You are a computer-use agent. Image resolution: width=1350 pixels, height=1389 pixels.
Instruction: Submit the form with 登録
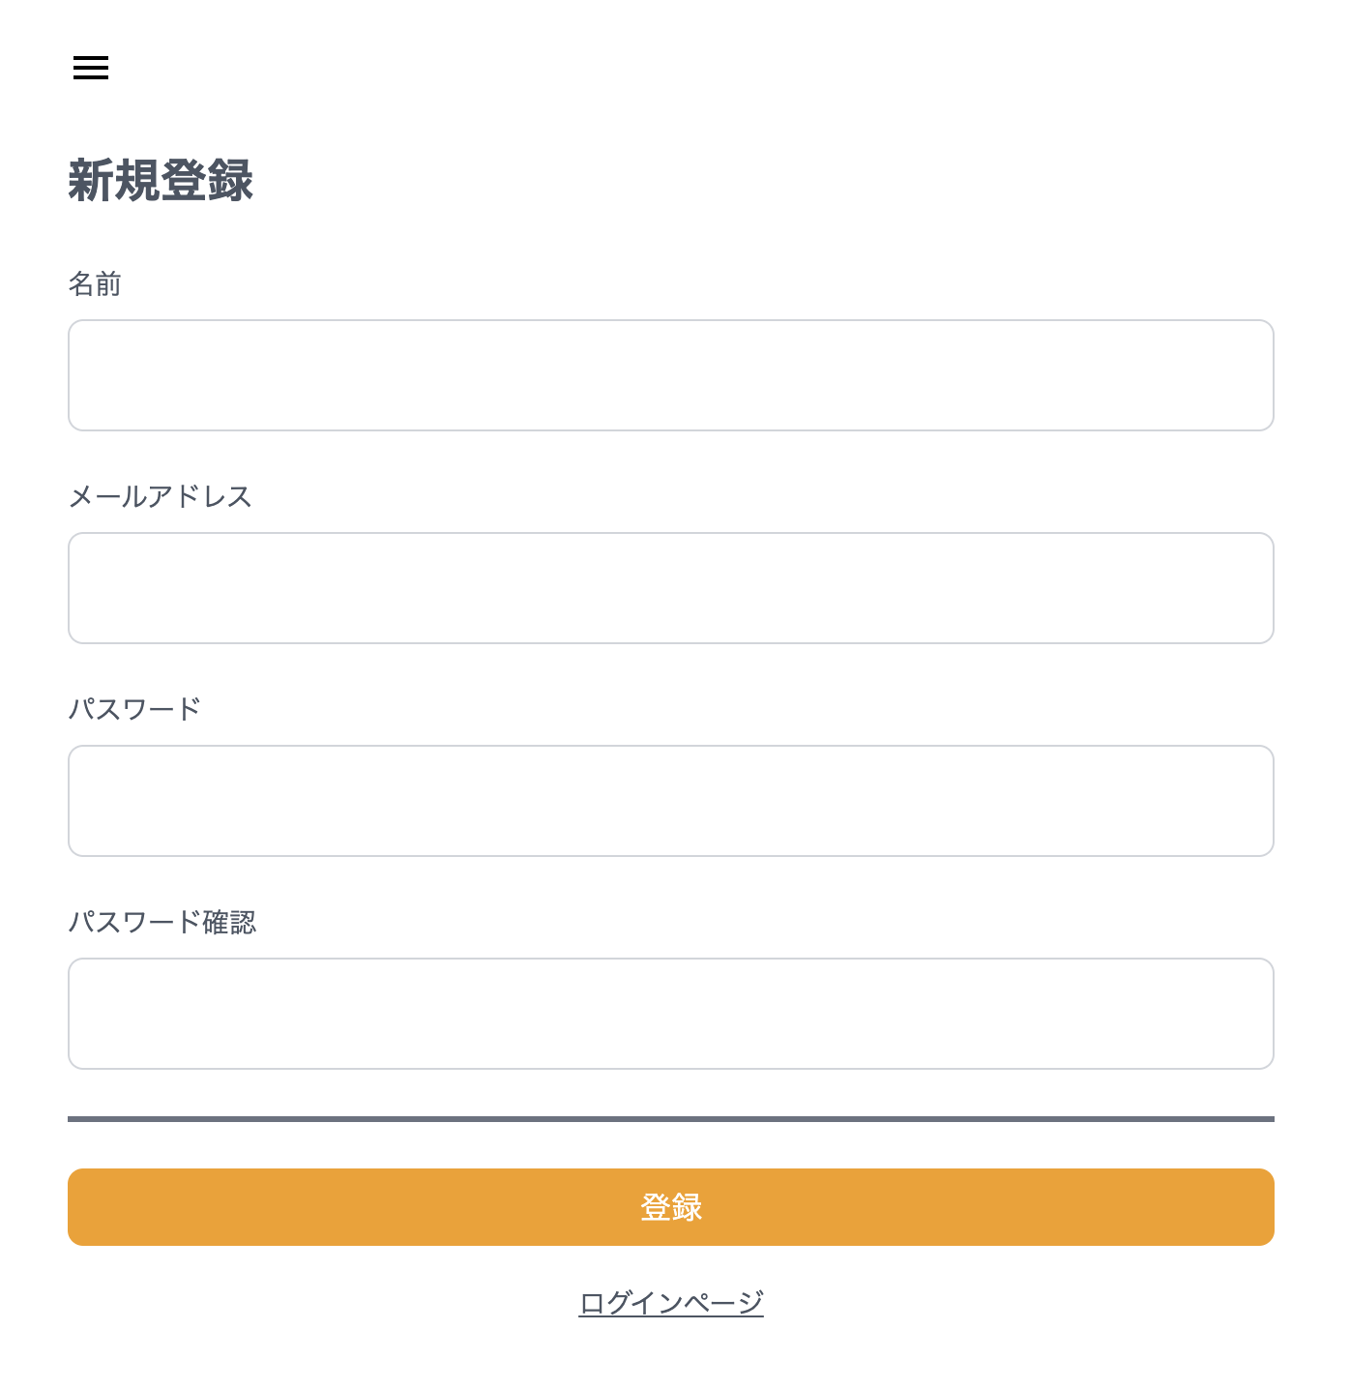tap(670, 1207)
